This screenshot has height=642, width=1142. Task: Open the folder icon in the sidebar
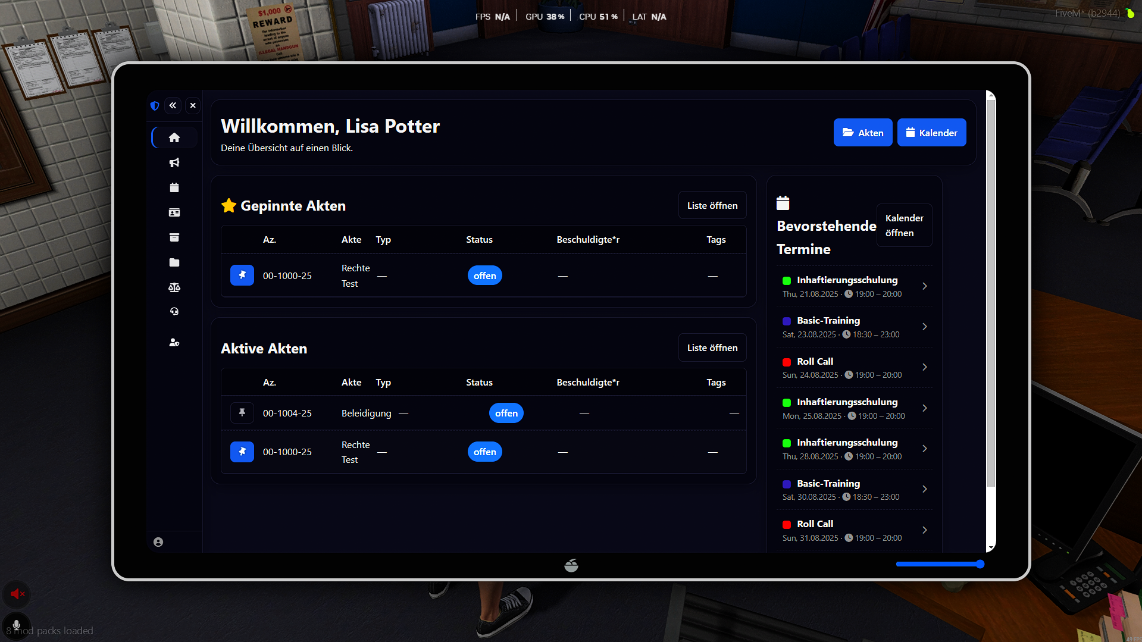(174, 262)
